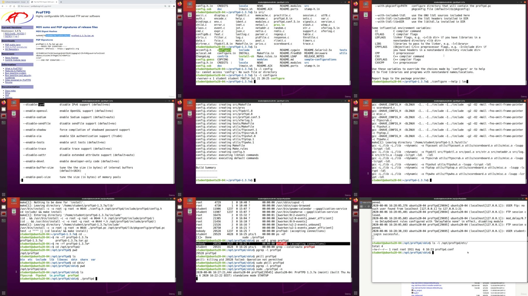Go back in the Chrome browser
528x296 pixels.
coord(3,6)
